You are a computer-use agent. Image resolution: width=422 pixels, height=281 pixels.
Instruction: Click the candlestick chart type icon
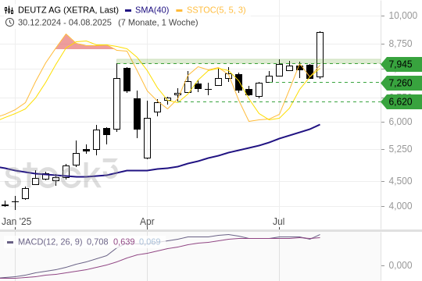(x=9, y=10)
